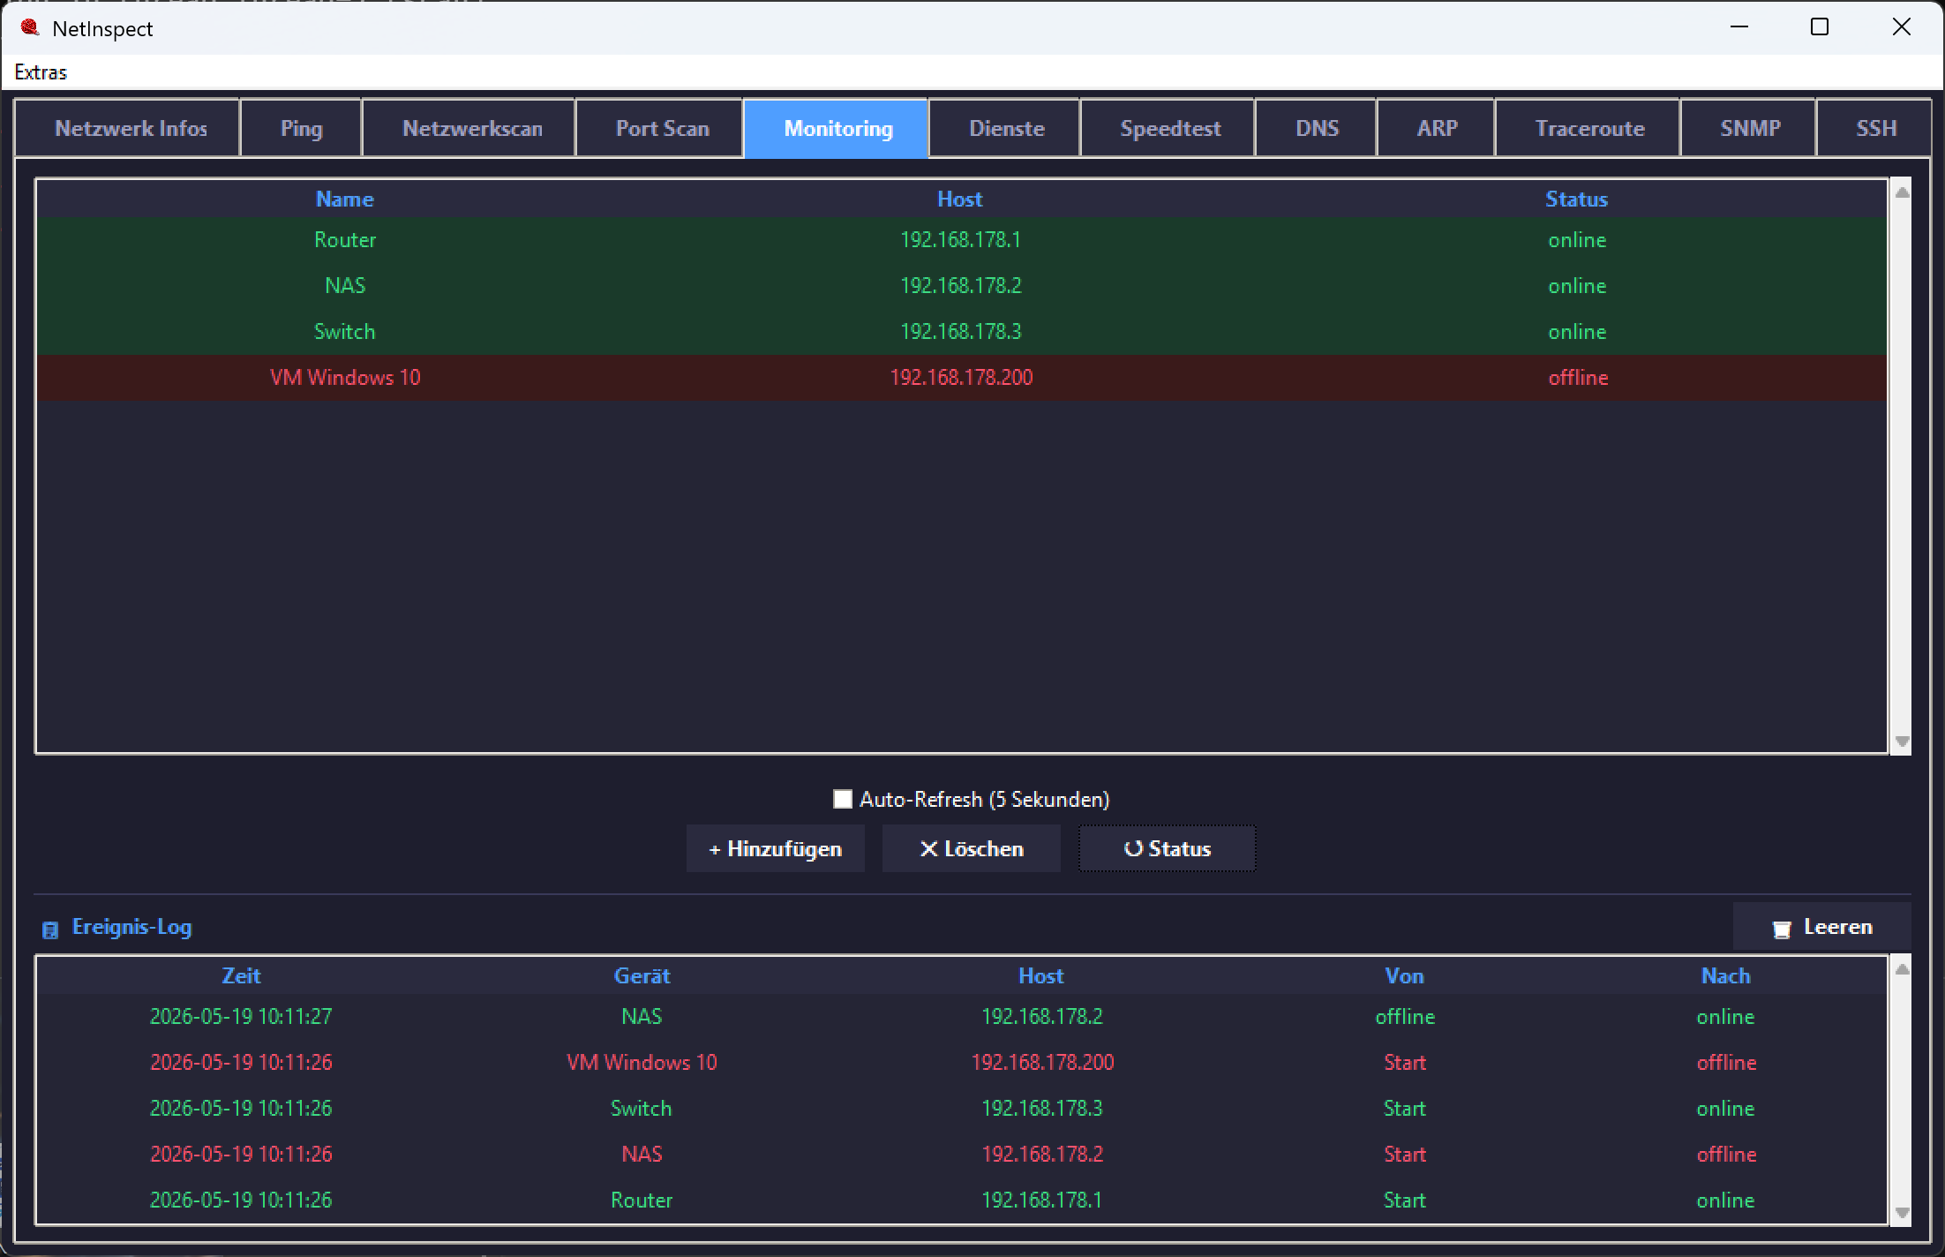Go to the Traceroute tab

pyautogui.click(x=1589, y=128)
